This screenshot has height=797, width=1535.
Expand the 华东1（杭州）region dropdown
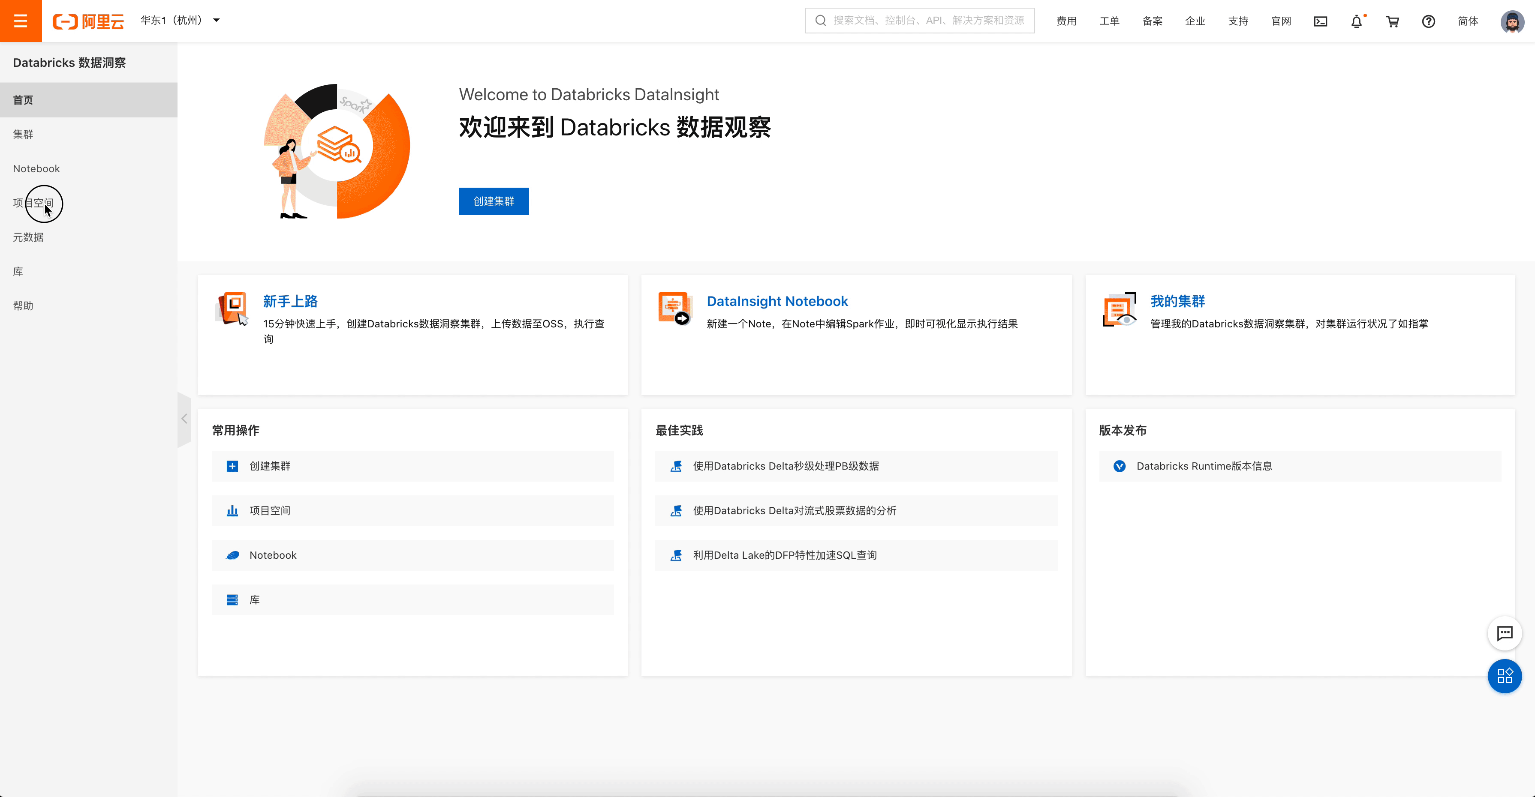point(180,20)
